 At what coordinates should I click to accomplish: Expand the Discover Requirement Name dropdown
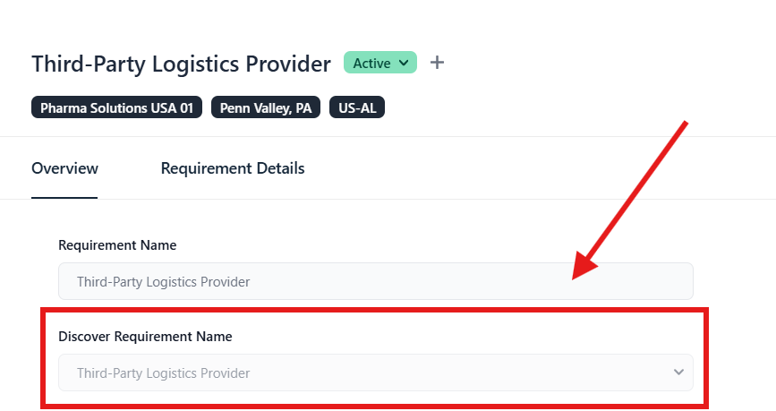[x=375, y=372]
